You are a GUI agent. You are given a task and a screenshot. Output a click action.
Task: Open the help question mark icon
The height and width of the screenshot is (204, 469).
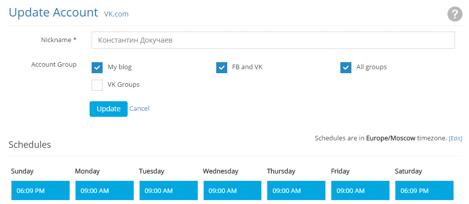(454, 14)
